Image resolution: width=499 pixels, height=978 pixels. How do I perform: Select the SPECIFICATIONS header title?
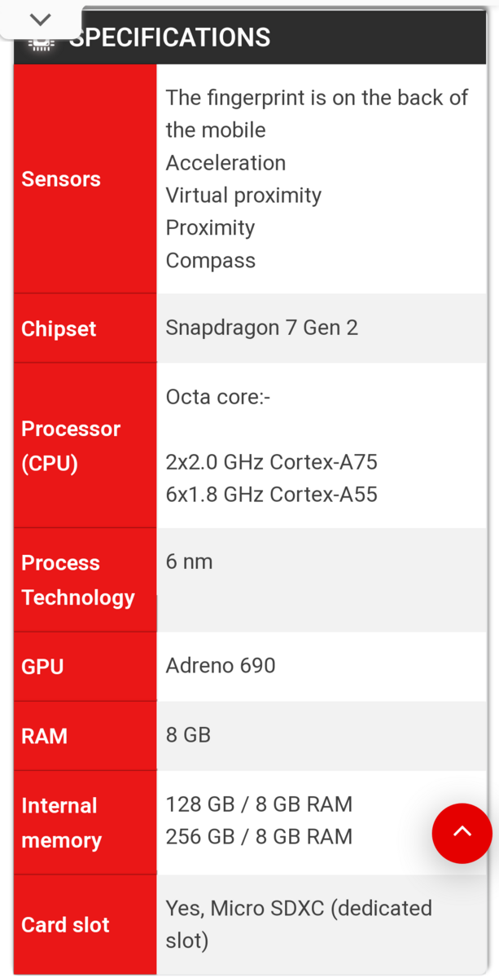pos(169,37)
